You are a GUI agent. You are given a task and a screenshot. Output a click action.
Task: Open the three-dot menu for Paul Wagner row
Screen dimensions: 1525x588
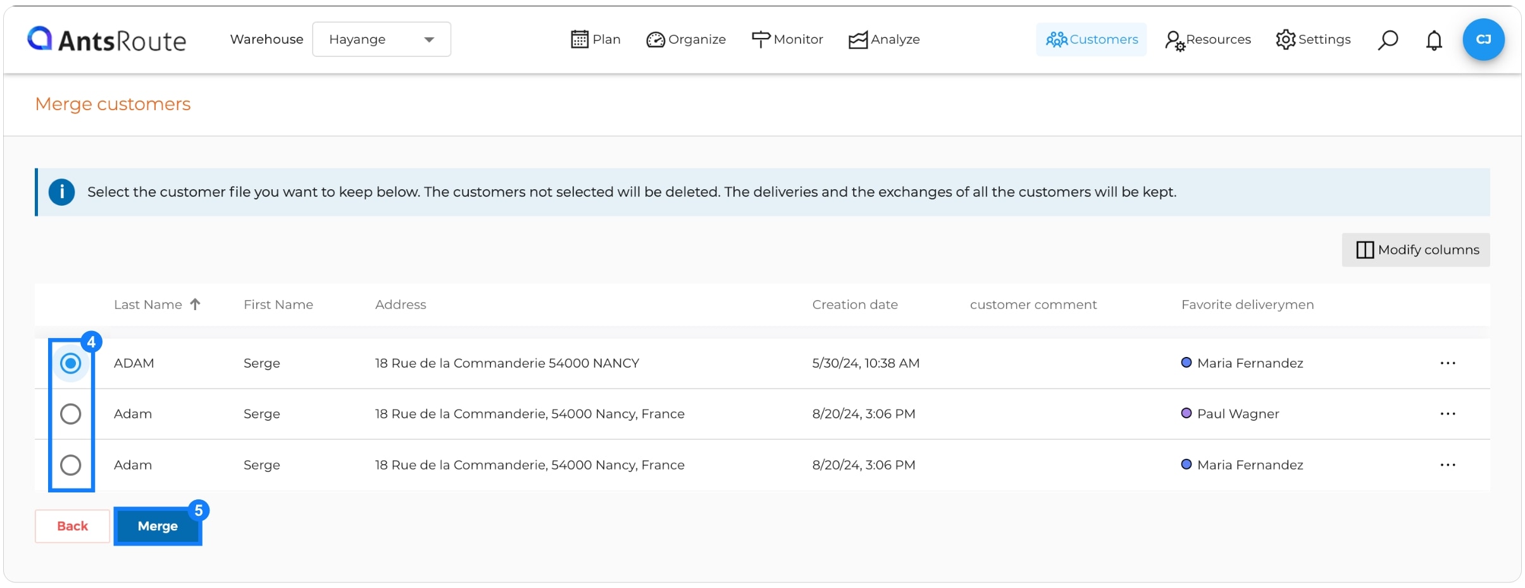point(1448,414)
